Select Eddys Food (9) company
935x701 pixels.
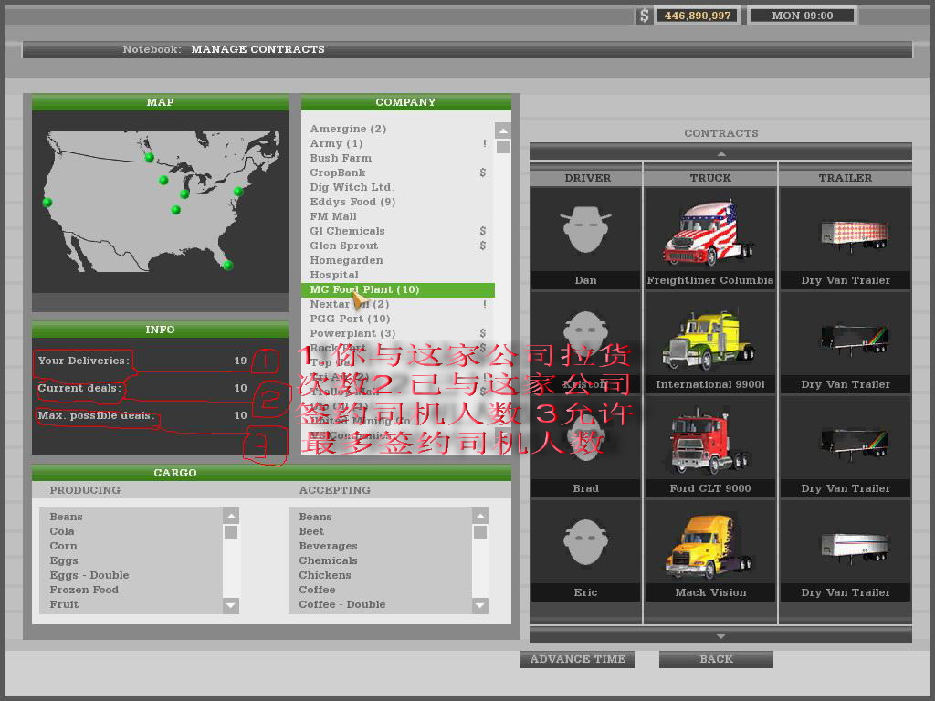(352, 202)
